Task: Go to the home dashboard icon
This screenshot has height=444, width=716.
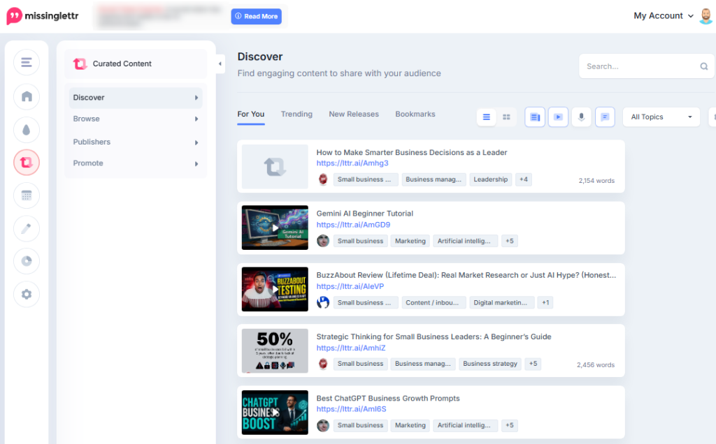Action: tap(27, 96)
